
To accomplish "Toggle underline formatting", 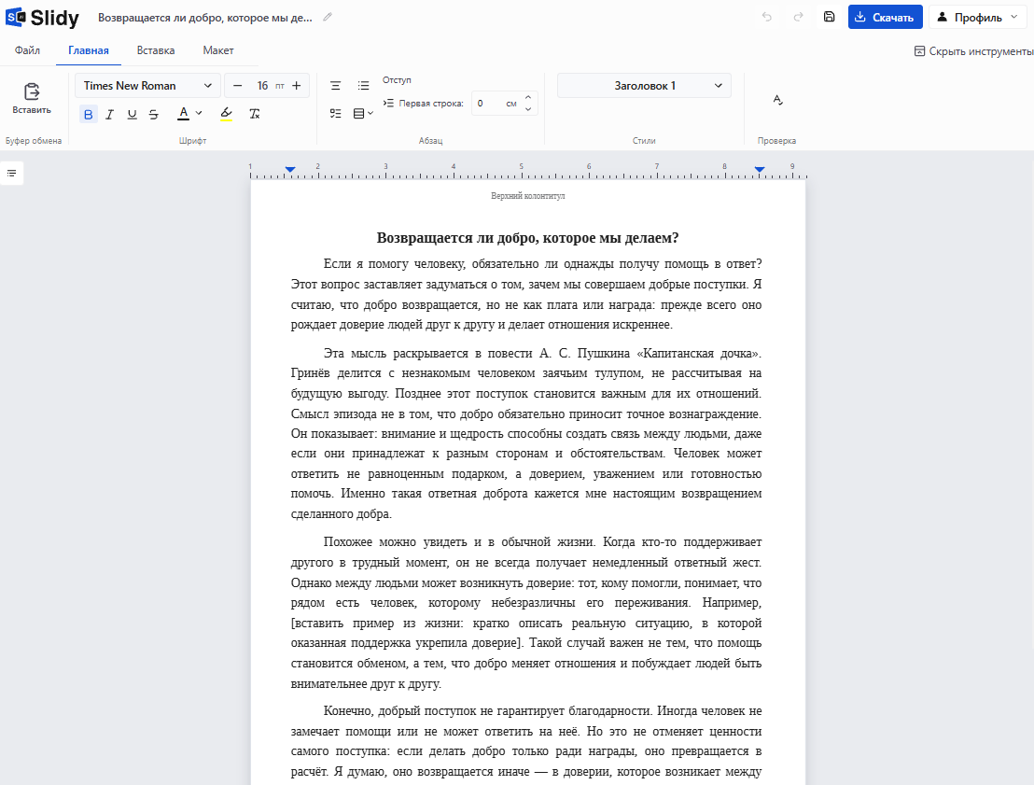I will coord(132,114).
